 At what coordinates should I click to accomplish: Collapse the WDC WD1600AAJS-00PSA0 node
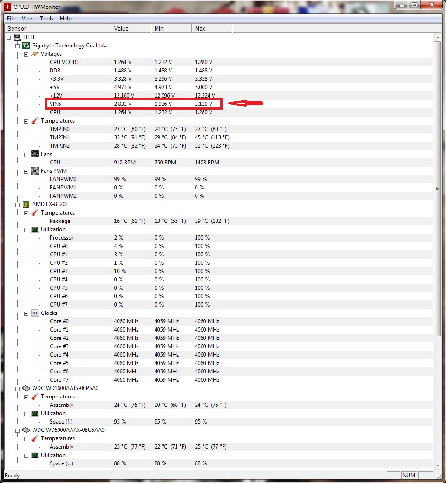18,389
